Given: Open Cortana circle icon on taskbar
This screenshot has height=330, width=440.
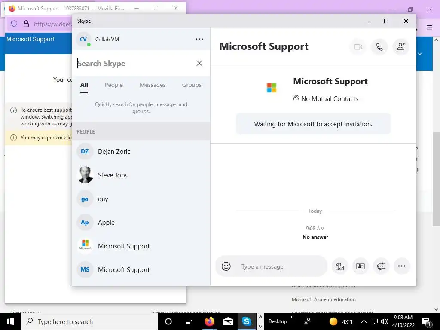Looking at the screenshot, I should [168, 321].
